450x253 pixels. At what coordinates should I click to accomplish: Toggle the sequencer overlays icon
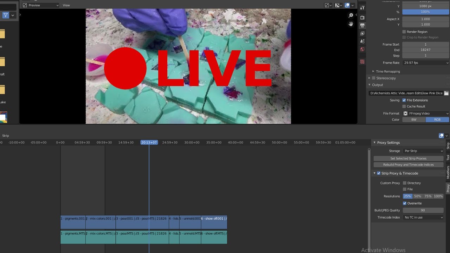tap(441, 136)
